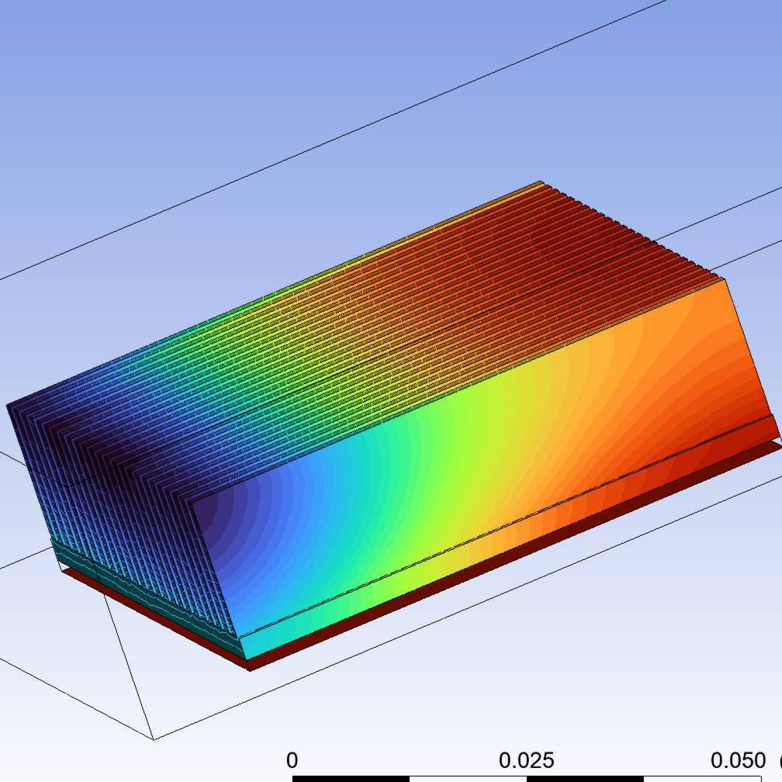Click the black segment of the scale bar

pos(349,773)
